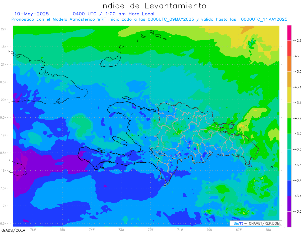
Task: Pick the royal blue colorbar swatch
Action: 289,188
